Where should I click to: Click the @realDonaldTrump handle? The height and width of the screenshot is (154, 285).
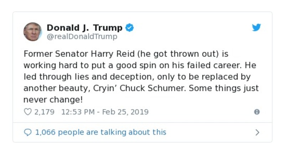click(82, 36)
